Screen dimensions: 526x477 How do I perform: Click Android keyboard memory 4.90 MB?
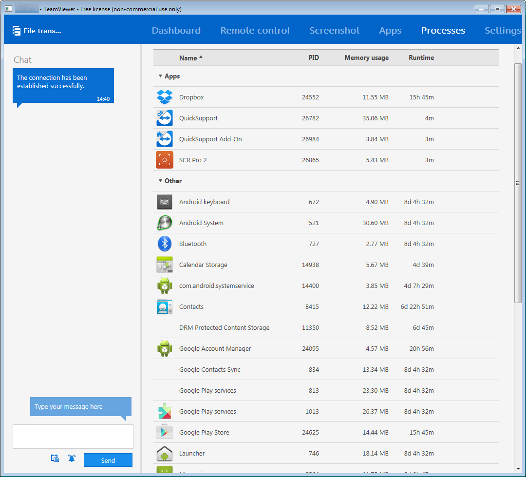click(377, 202)
